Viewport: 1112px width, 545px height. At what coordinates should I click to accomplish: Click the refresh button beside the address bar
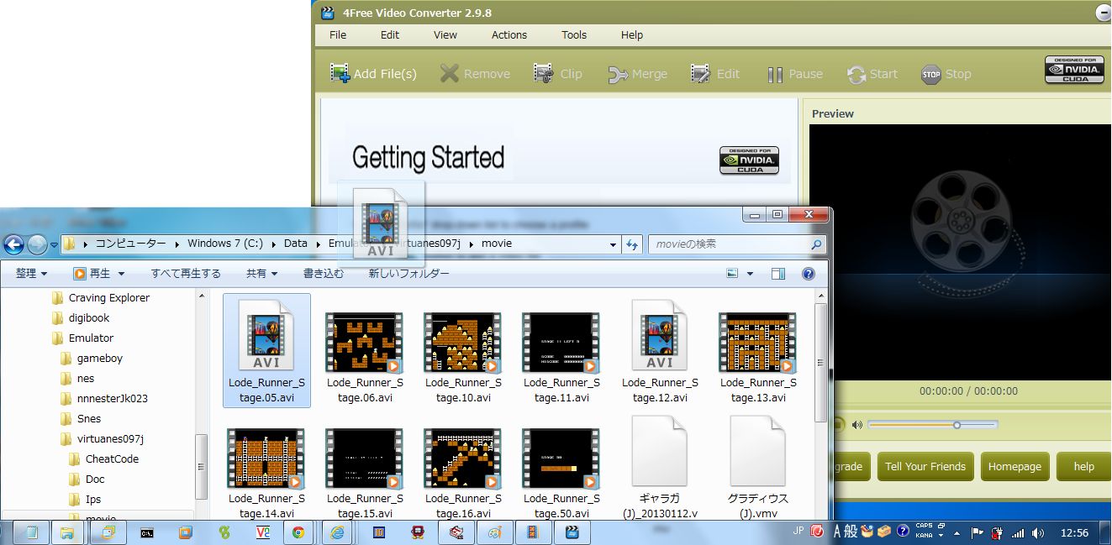[x=633, y=244]
